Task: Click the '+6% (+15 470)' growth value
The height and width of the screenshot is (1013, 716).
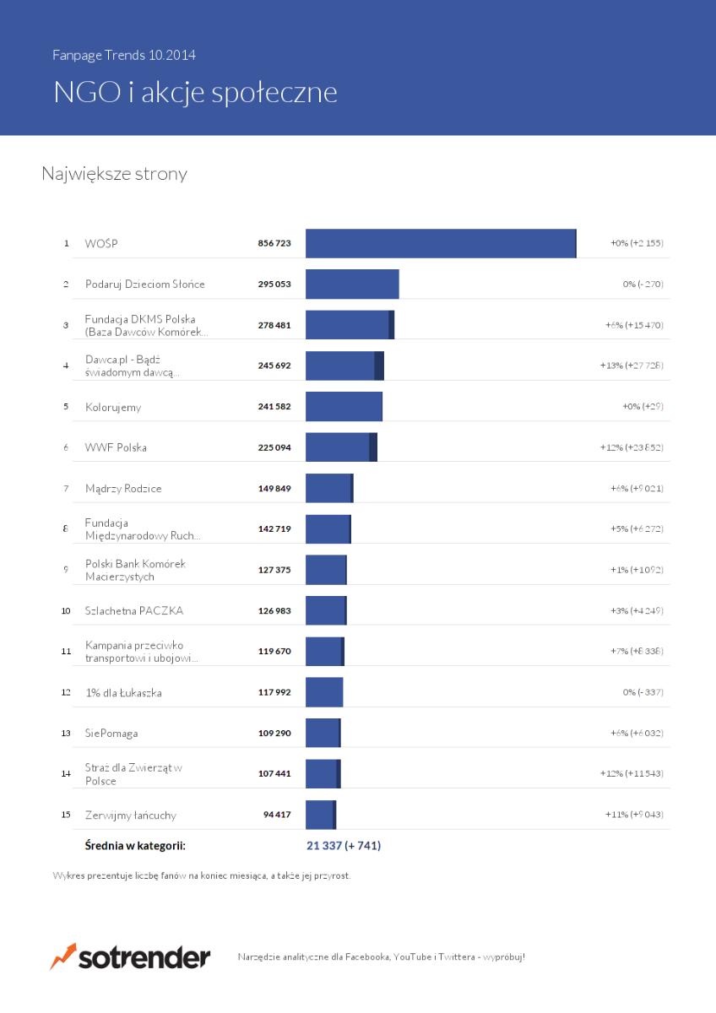Action: coord(634,325)
